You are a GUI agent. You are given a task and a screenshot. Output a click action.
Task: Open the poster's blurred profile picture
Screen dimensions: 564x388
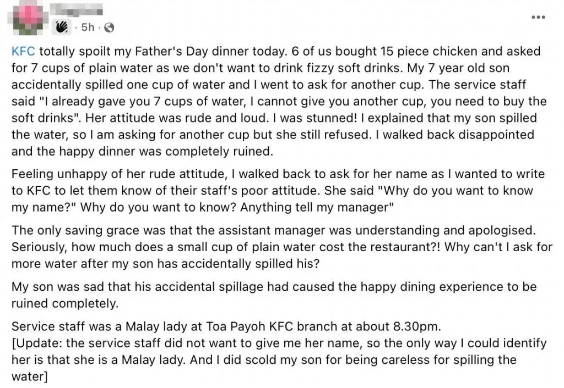(x=28, y=18)
